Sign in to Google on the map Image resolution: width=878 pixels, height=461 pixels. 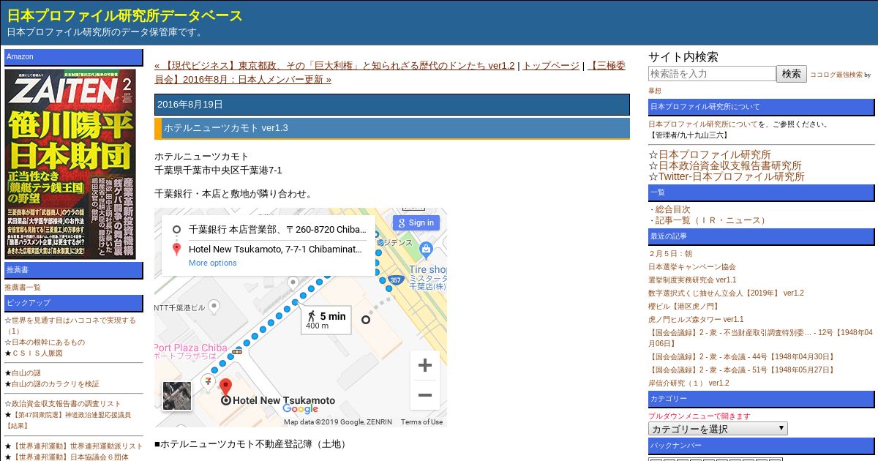(x=416, y=222)
